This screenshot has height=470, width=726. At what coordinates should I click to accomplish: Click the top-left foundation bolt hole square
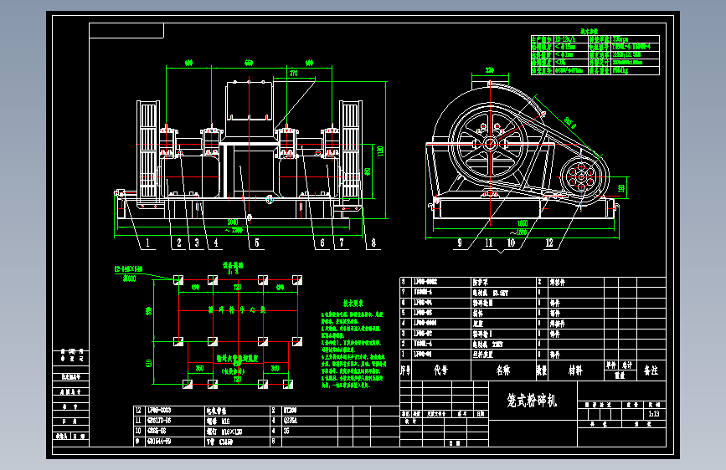click(178, 280)
